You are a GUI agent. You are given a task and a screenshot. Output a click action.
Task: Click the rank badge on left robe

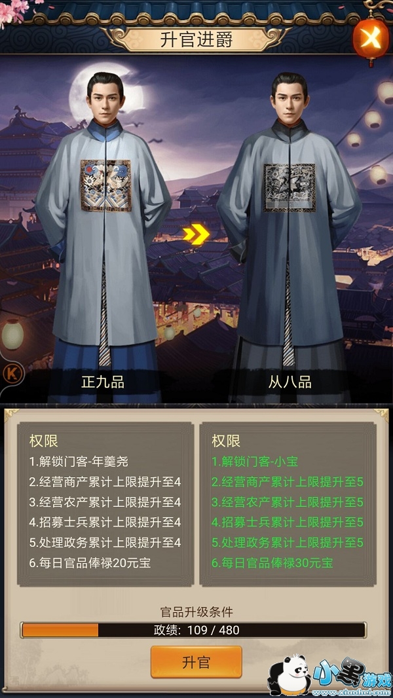[105, 185]
